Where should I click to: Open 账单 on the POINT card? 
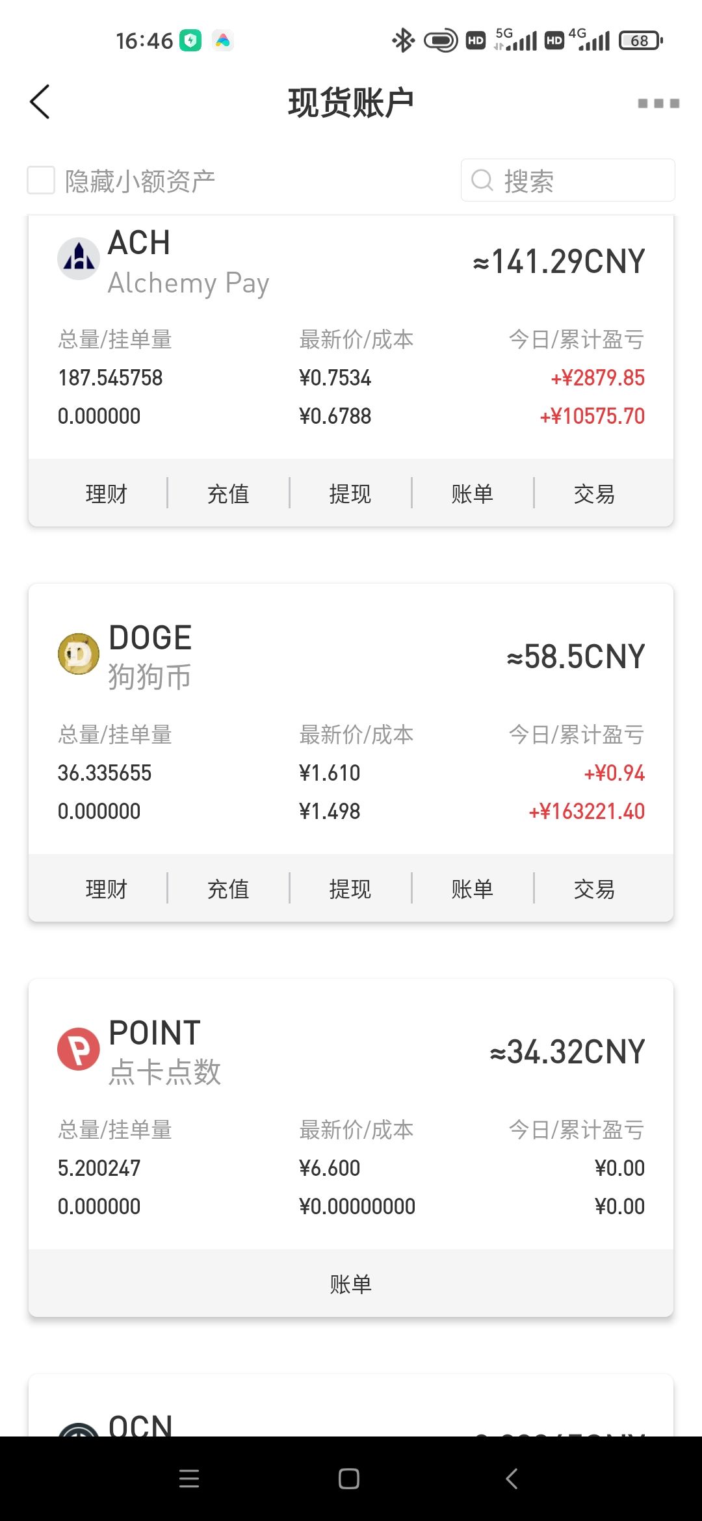point(351,1284)
